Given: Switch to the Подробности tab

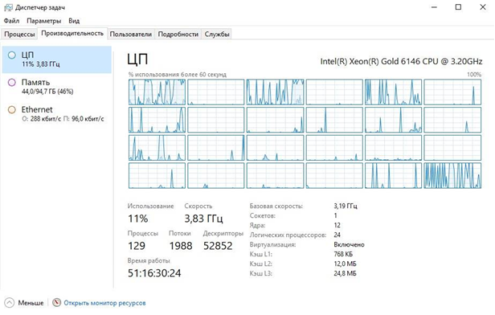Looking at the screenshot, I should 178,34.
